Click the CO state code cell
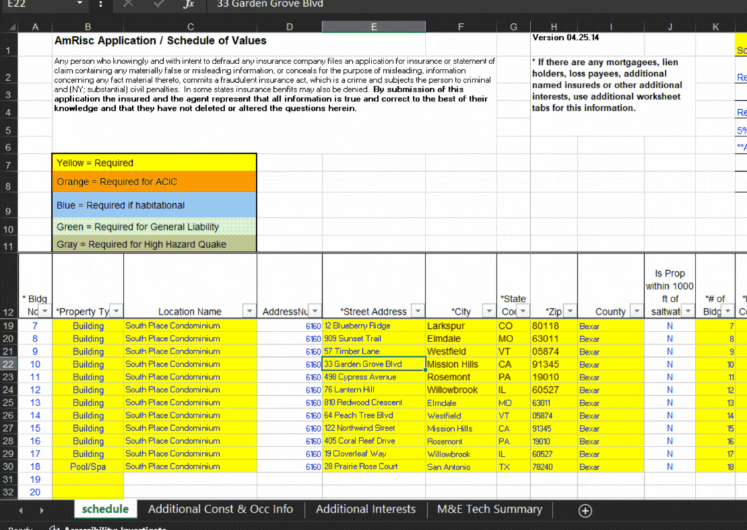Viewport: 747px width, 530px height. [513, 326]
